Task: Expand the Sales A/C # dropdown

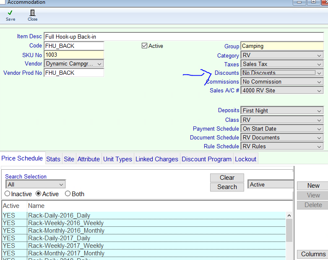Action: pyautogui.click(x=282, y=90)
